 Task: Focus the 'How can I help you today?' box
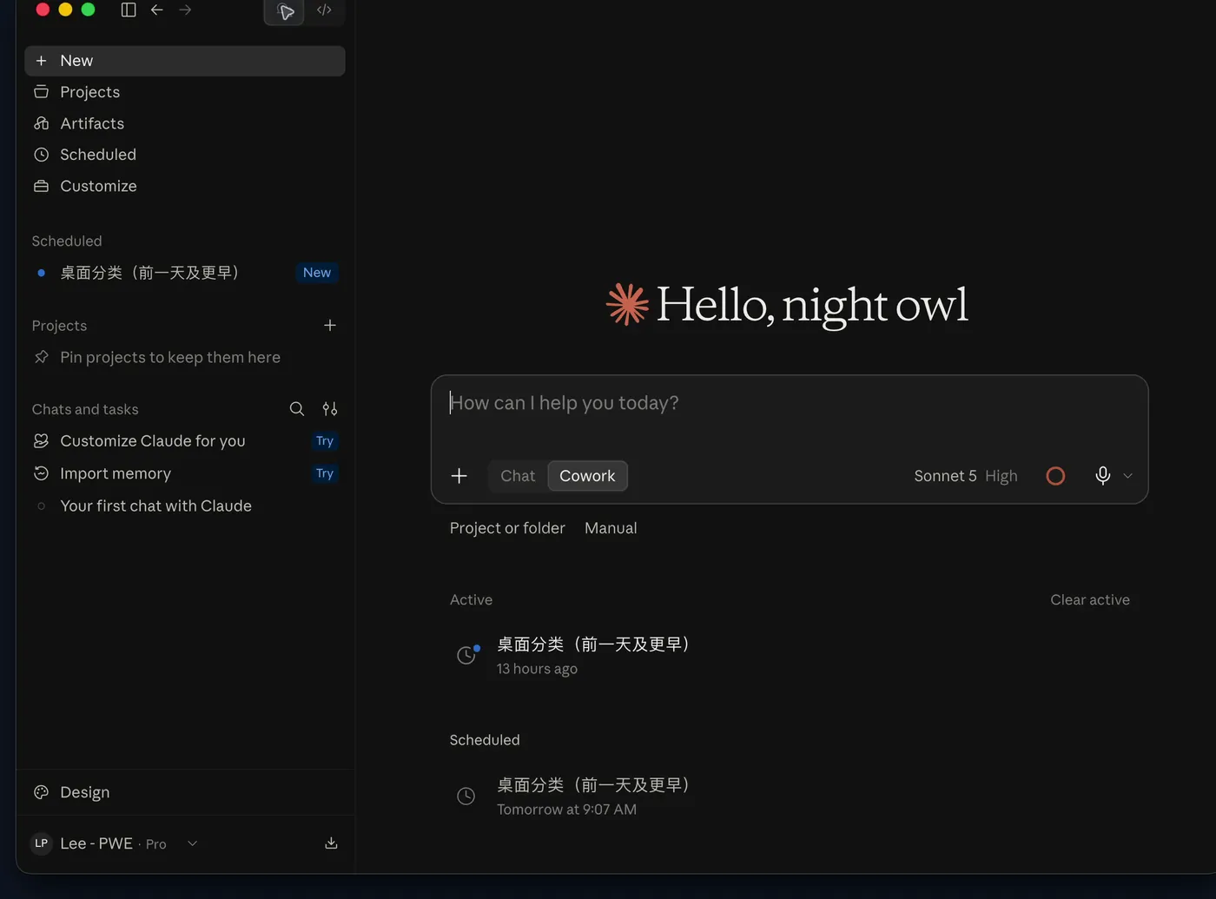(790, 403)
